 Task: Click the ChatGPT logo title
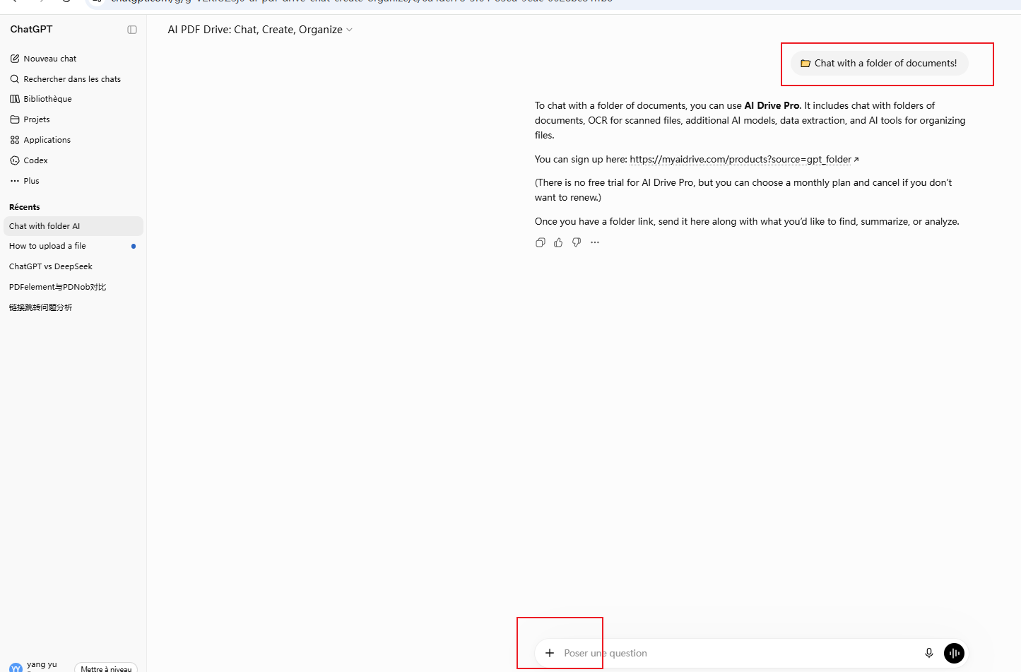point(31,29)
